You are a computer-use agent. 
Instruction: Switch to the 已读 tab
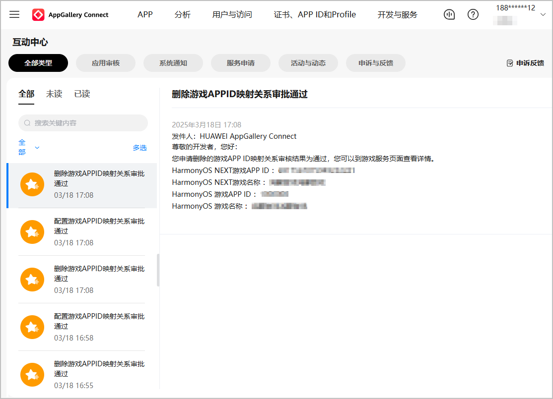[x=82, y=94]
